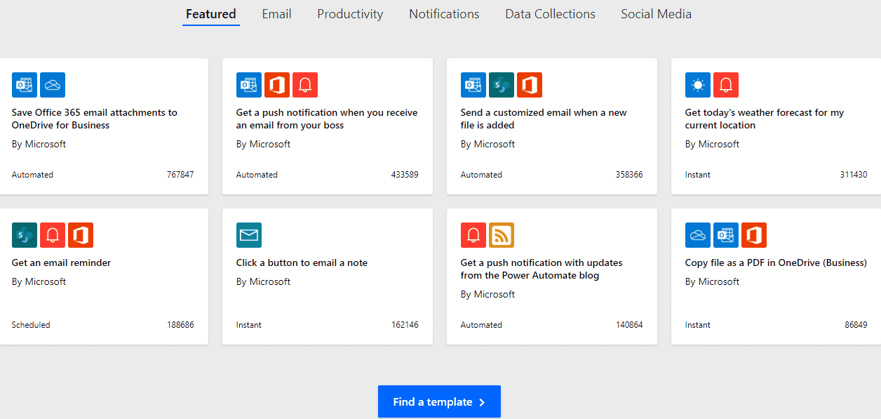Click Outlook icon in boss email notification card
The image size is (881, 419).
[249, 85]
